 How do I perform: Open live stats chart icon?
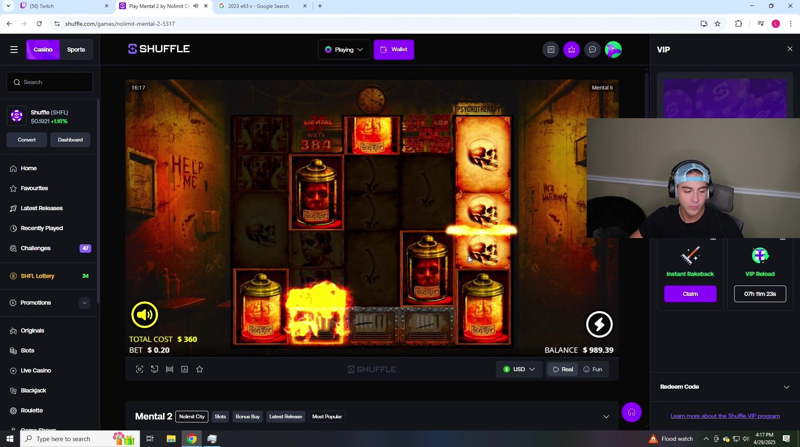[185, 370]
